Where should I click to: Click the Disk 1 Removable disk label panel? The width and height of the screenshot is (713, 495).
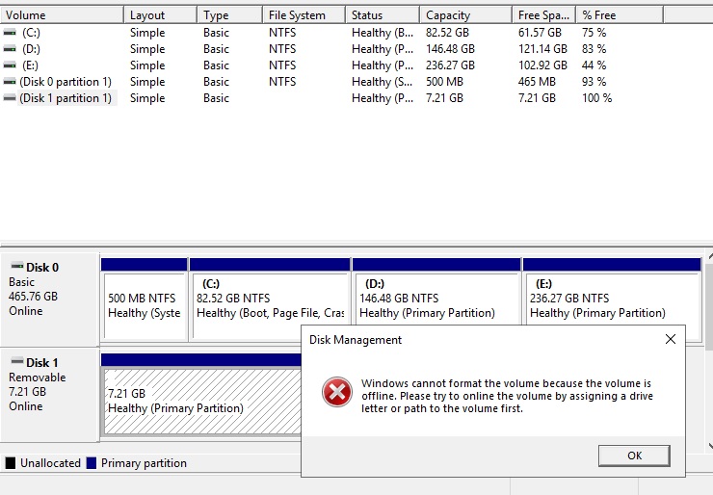(50, 395)
